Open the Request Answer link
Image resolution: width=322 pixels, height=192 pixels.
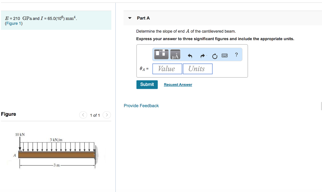(178, 85)
